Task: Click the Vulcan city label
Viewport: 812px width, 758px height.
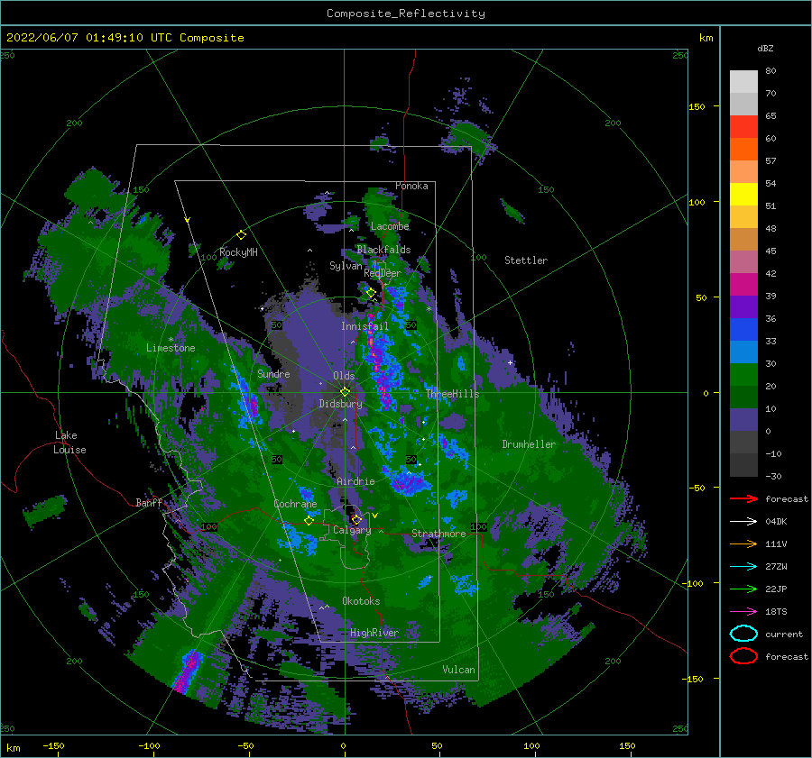Action: (x=458, y=670)
